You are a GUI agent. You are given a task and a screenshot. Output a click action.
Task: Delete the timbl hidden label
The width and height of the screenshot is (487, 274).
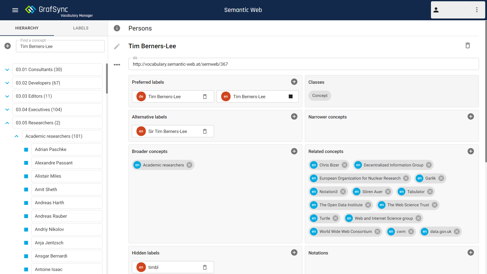tap(205, 267)
